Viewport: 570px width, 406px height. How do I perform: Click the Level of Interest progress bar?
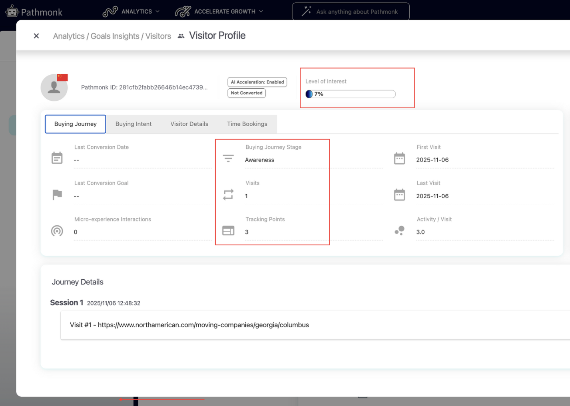351,94
